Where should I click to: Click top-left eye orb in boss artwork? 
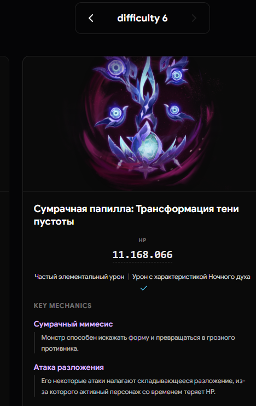115,68
